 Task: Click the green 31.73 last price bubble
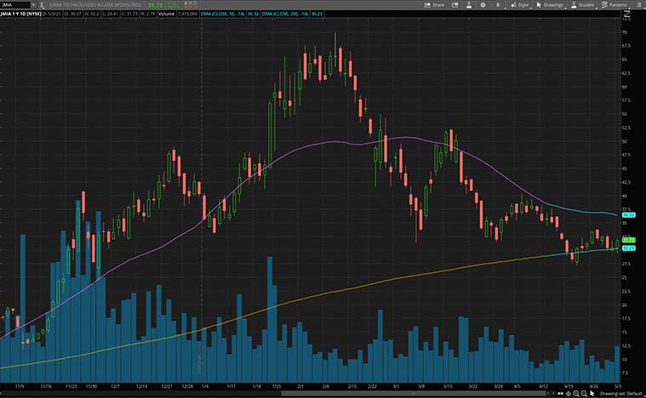point(628,240)
